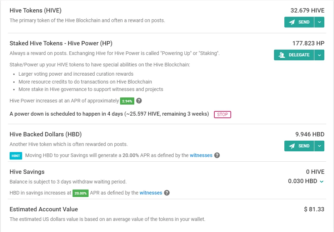Screen dimensions: 334x232
Task: Click the DELEGATE button for Hive Power
Action: pyautogui.click(x=294, y=55)
